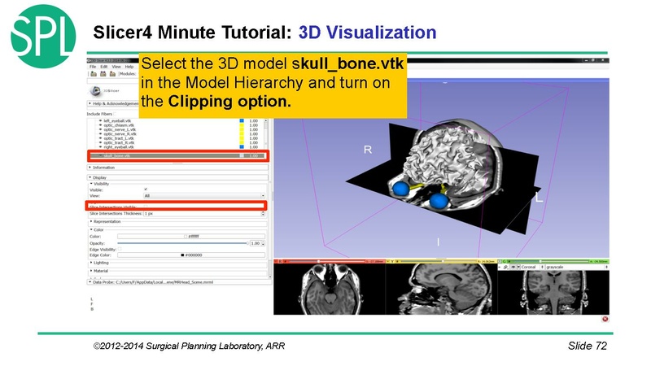Toggle eye icon for optic_nerve_R.vtk
The height and width of the screenshot is (366, 651).
(100, 133)
